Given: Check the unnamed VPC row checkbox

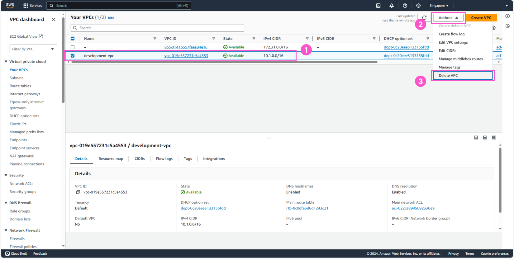Looking at the screenshot, I should coord(73,47).
